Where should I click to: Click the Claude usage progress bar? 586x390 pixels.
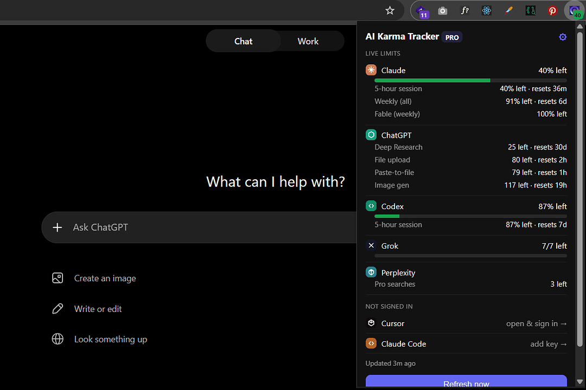click(470, 81)
